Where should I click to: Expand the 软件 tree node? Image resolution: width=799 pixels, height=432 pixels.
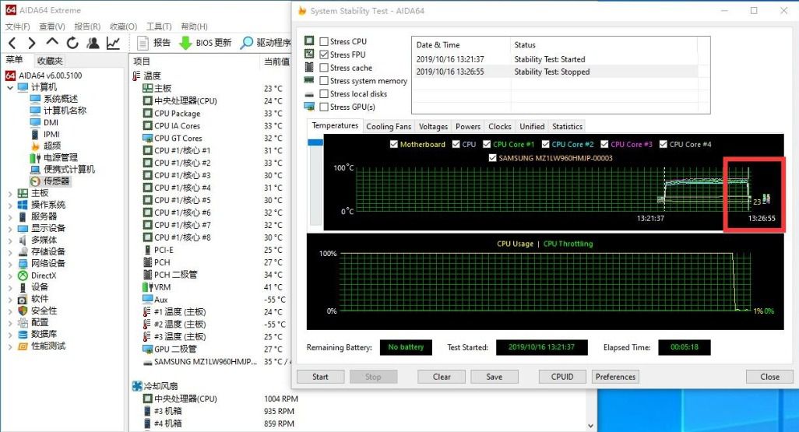tap(10, 300)
